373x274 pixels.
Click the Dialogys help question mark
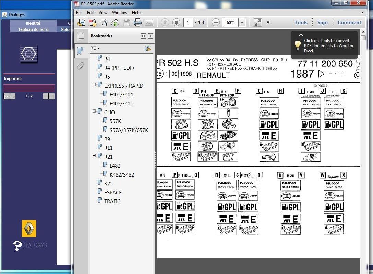[17, 246]
